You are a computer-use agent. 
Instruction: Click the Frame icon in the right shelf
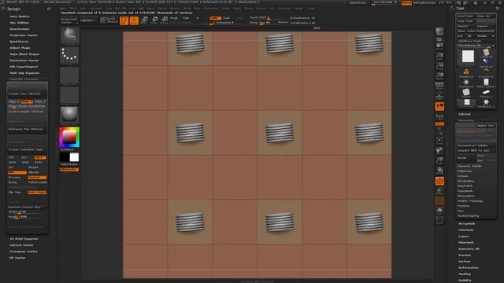(x=439, y=140)
